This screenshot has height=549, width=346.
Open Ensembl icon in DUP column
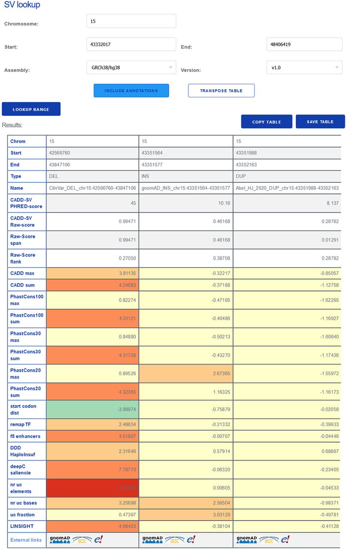click(x=285, y=539)
